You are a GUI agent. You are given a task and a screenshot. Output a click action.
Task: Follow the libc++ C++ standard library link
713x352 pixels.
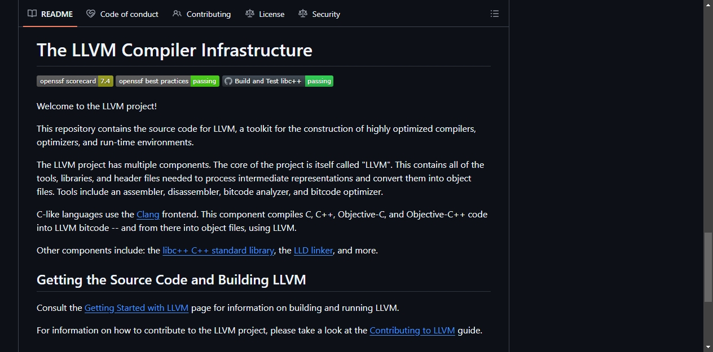click(218, 251)
